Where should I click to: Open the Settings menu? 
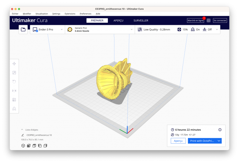56,14
